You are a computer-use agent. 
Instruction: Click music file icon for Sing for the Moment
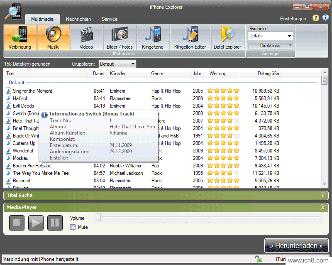pos(8,91)
